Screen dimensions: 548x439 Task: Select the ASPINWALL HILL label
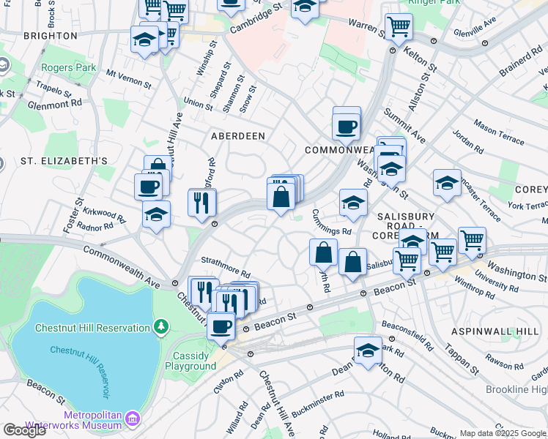[495, 331]
